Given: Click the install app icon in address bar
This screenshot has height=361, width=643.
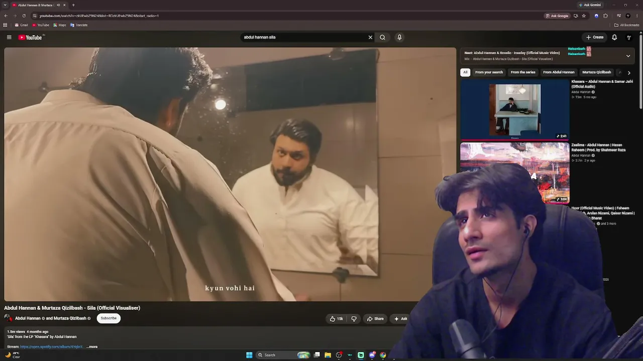Looking at the screenshot, I should (576, 16).
